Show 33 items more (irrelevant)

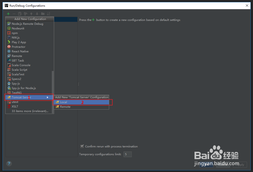(x=29, y=111)
